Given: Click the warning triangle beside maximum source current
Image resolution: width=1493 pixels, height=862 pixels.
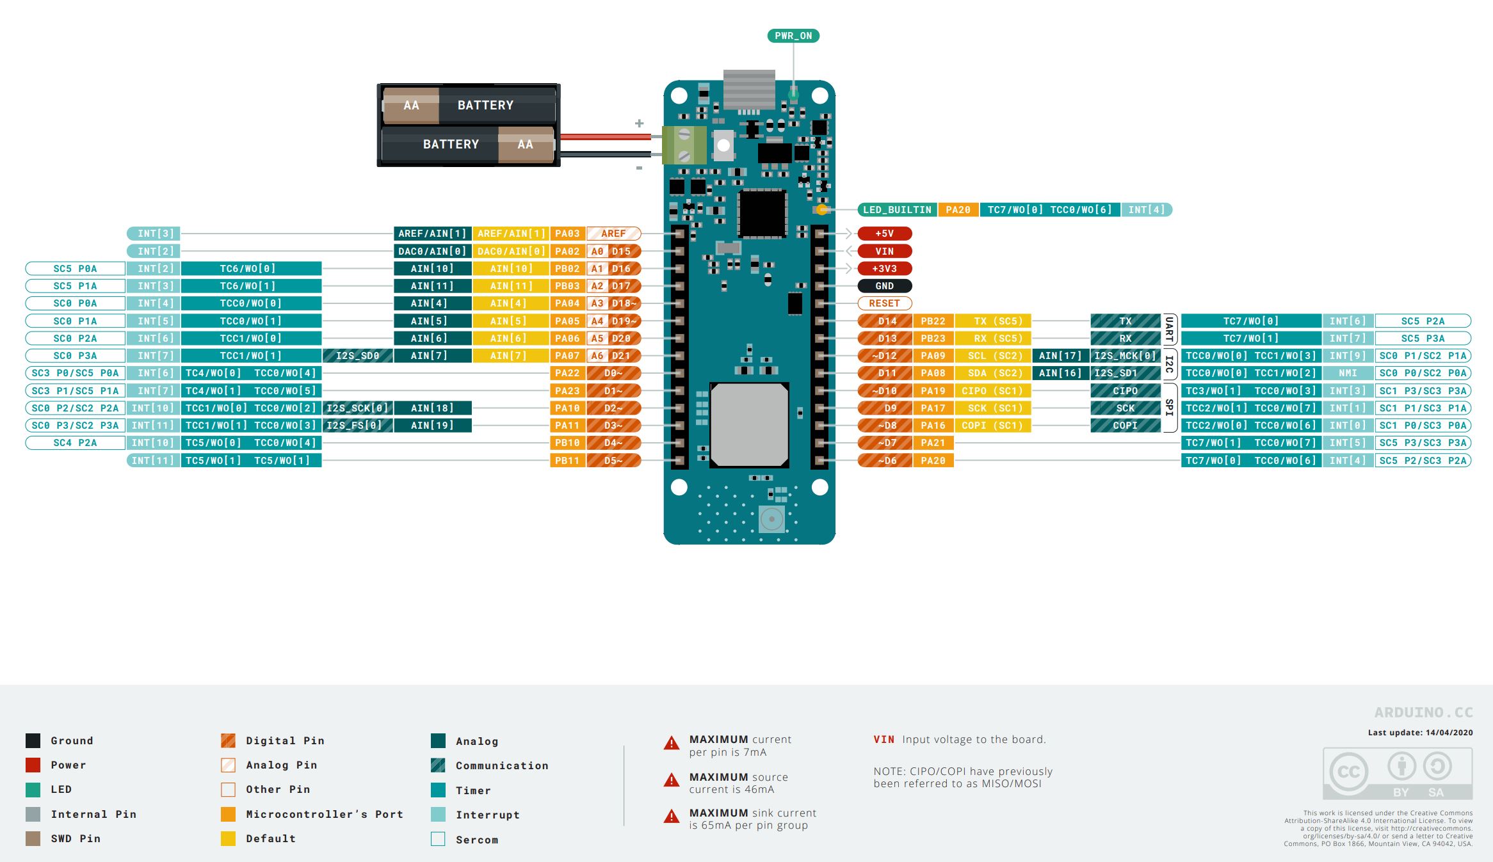Looking at the screenshot, I should (671, 780).
